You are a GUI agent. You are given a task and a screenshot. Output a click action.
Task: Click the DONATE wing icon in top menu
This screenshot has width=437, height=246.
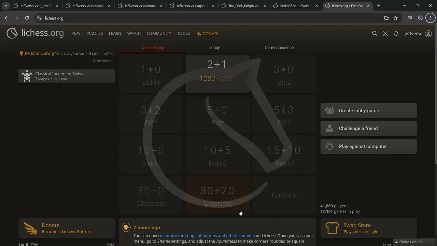tap(199, 33)
